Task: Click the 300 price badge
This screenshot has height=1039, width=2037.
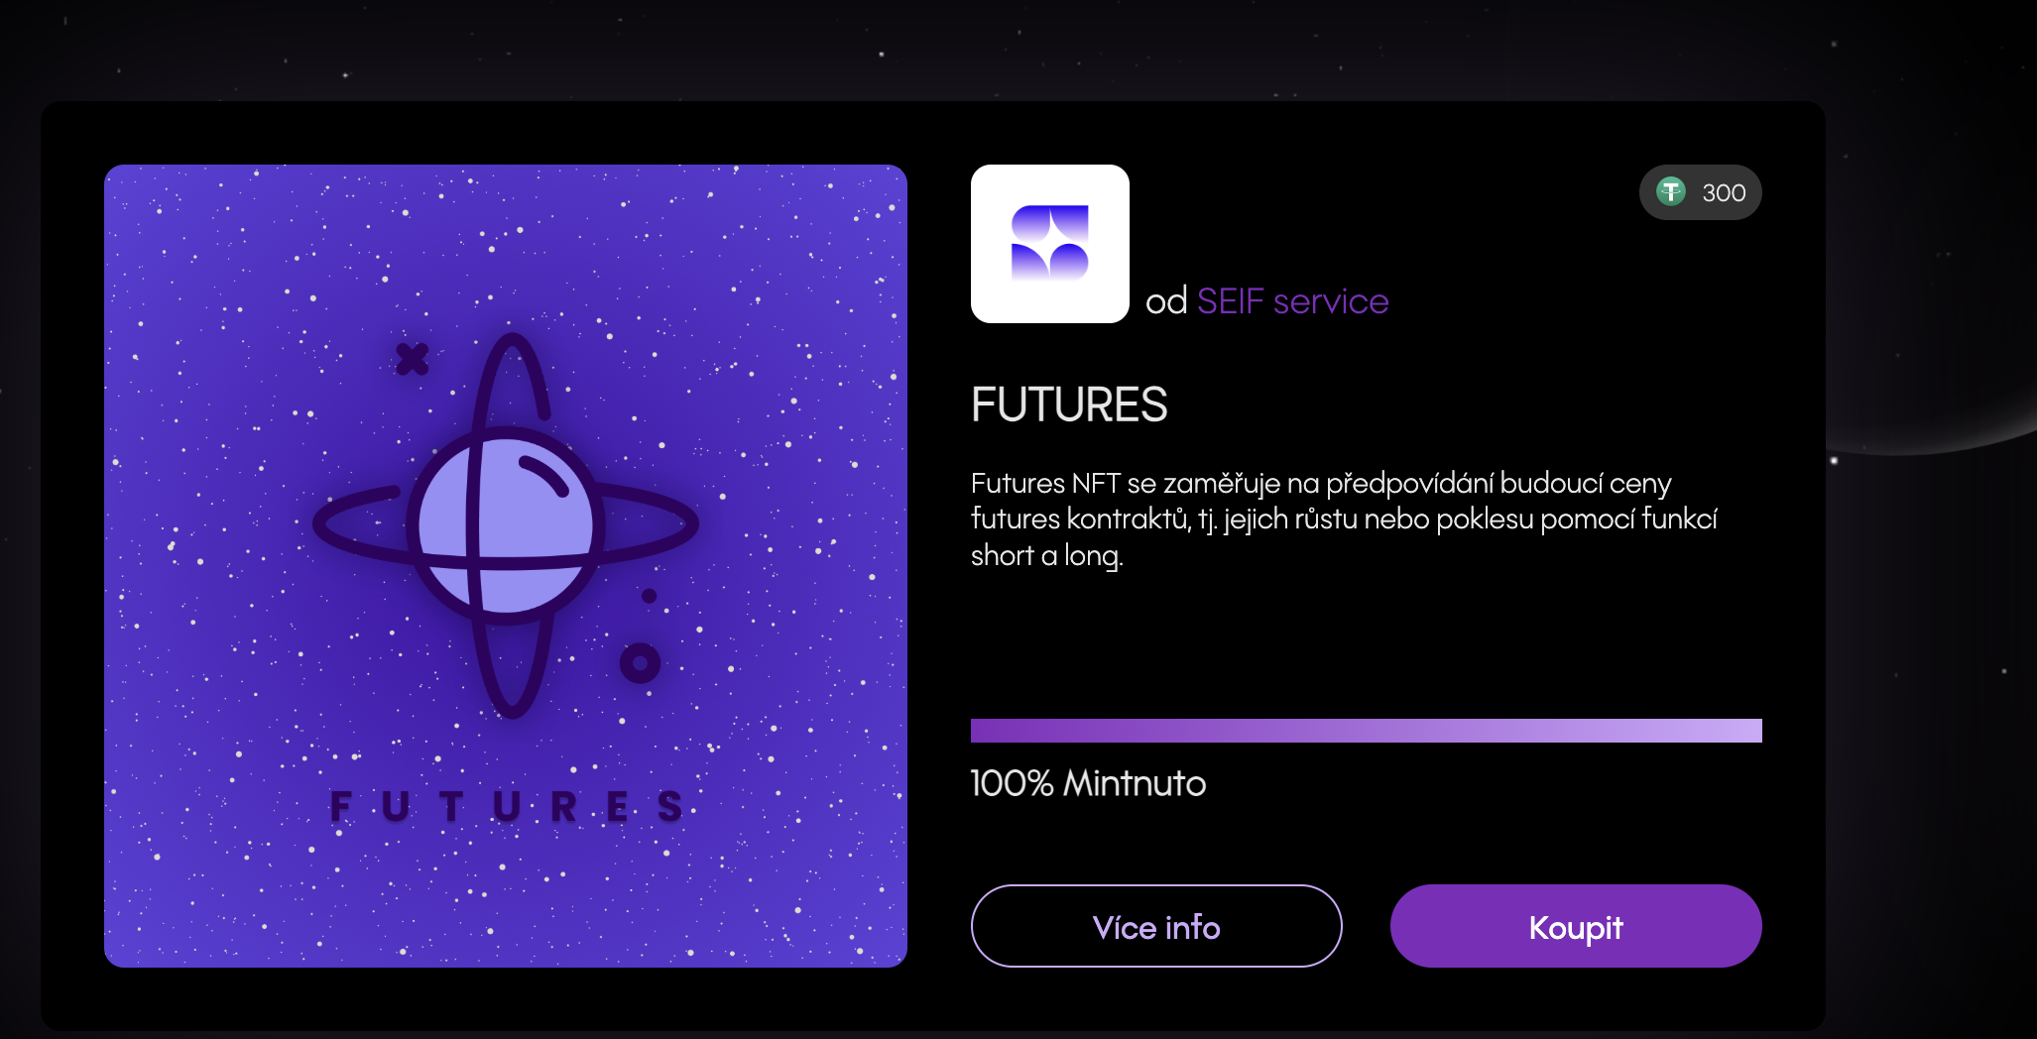Action: (x=1700, y=192)
